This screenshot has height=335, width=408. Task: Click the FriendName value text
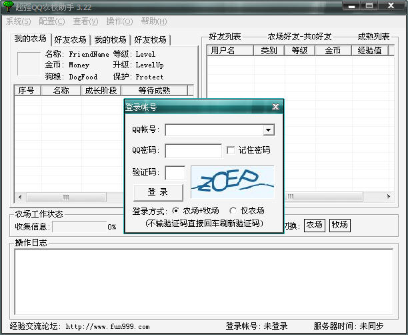tap(89, 54)
